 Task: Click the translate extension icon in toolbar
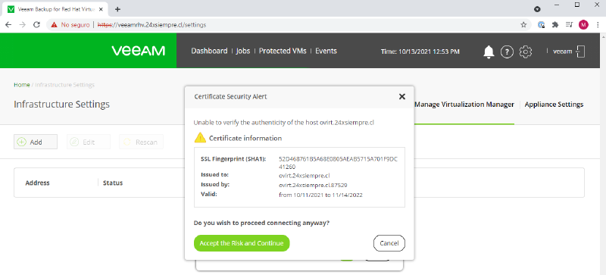pos(542,25)
